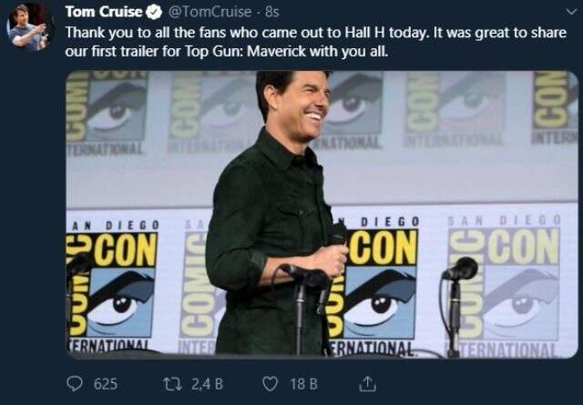Open the @TomCruise handle link
This screenshot has width=583, height=405.
tap(210, 12)
